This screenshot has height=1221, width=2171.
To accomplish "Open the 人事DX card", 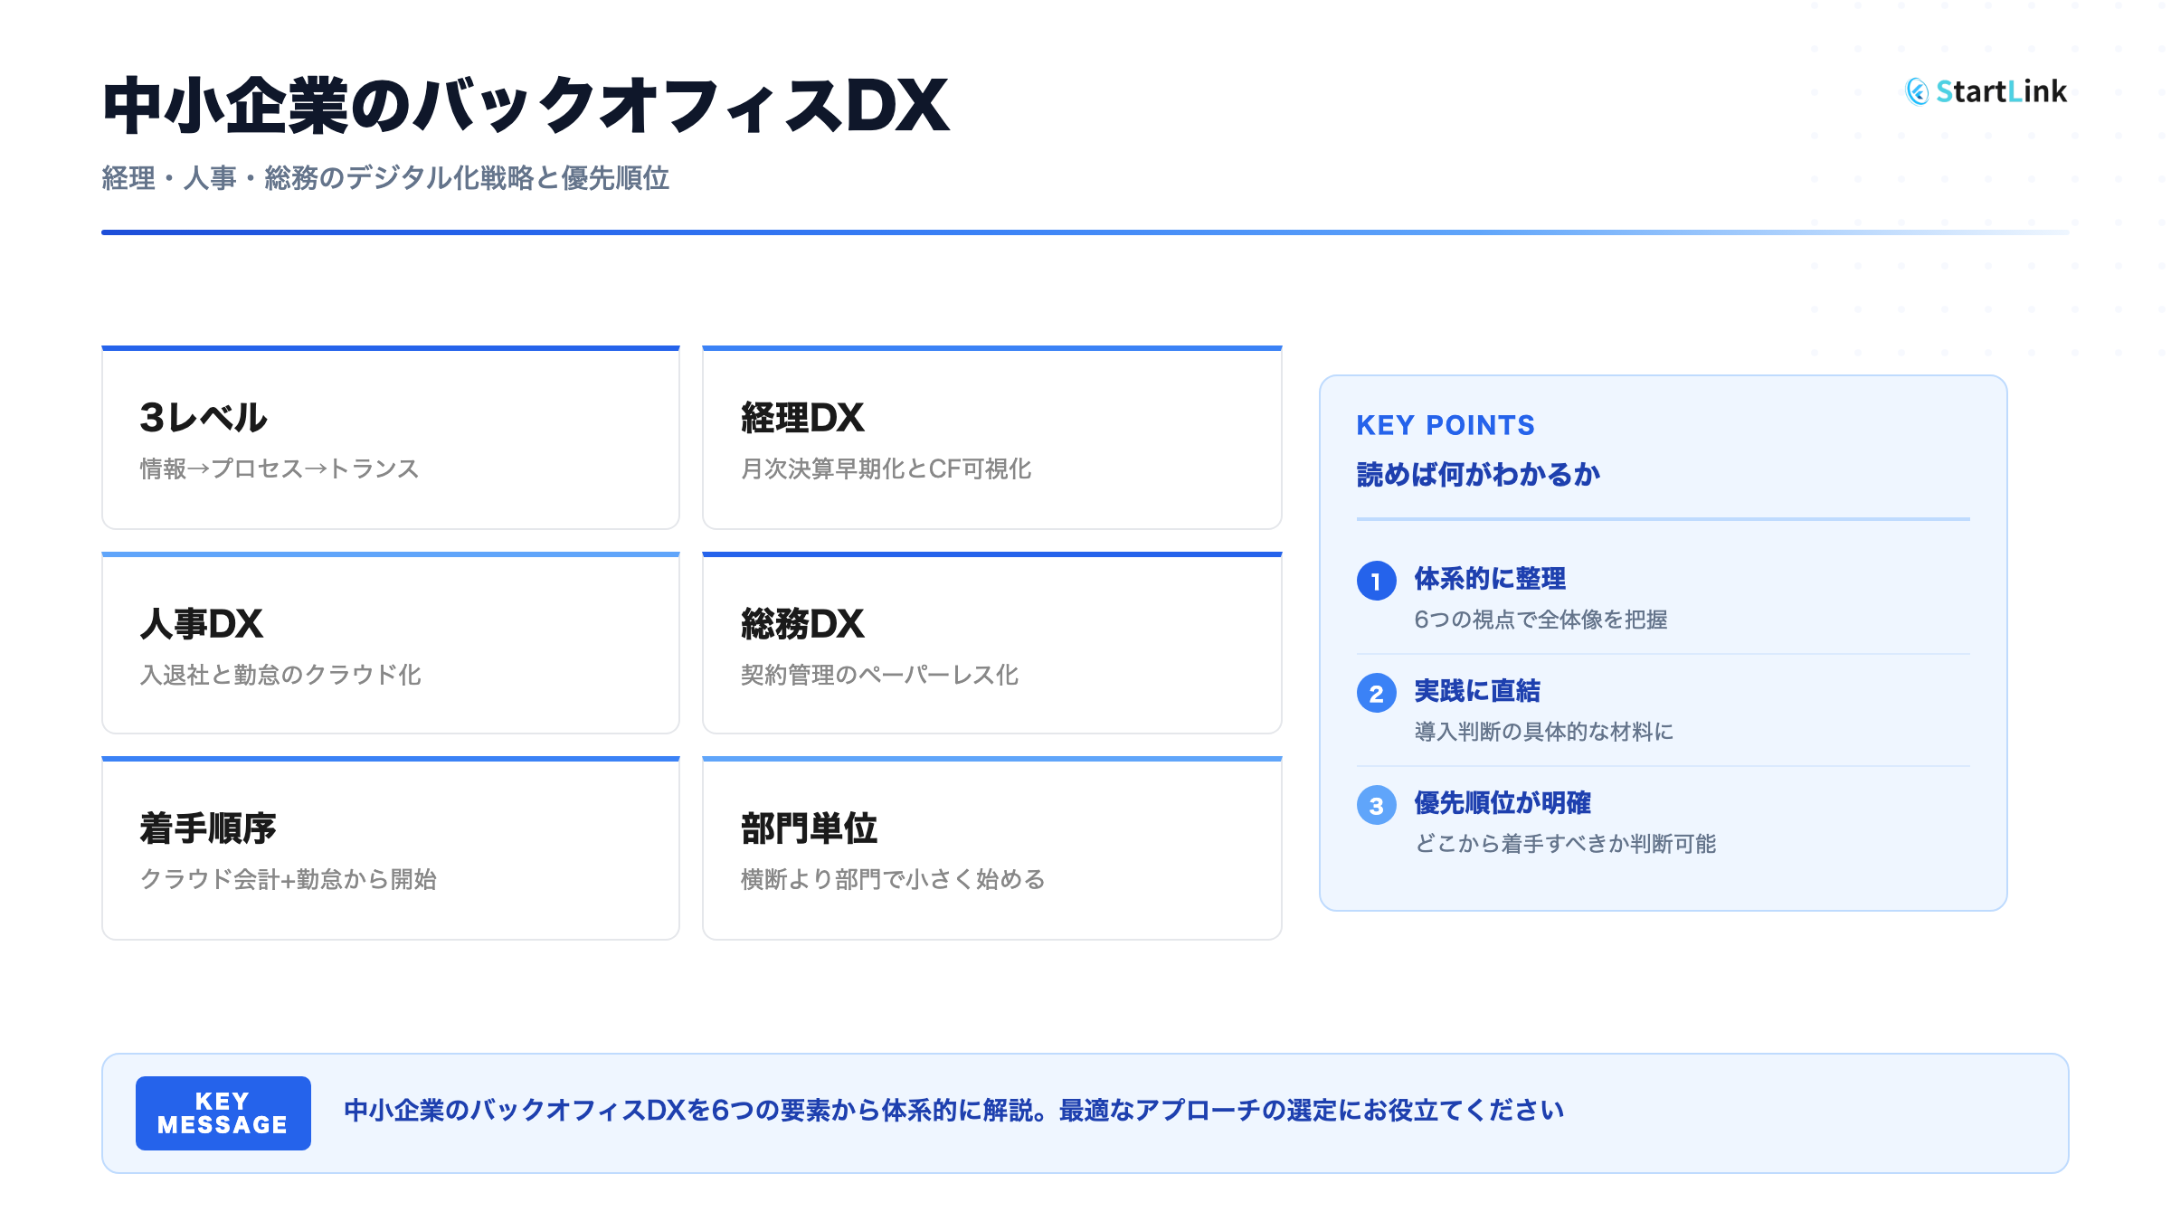I will point(390,644).
